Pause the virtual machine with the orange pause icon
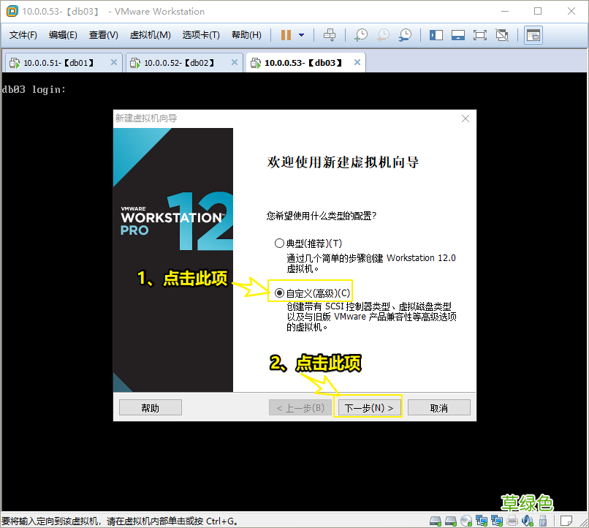Viewport: 589px width, 528px height. tap(286, 35)
